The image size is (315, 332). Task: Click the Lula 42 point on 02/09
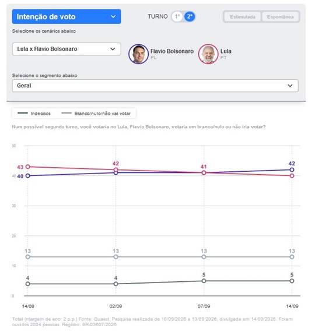pyautogui.click(x=116, y=170)
